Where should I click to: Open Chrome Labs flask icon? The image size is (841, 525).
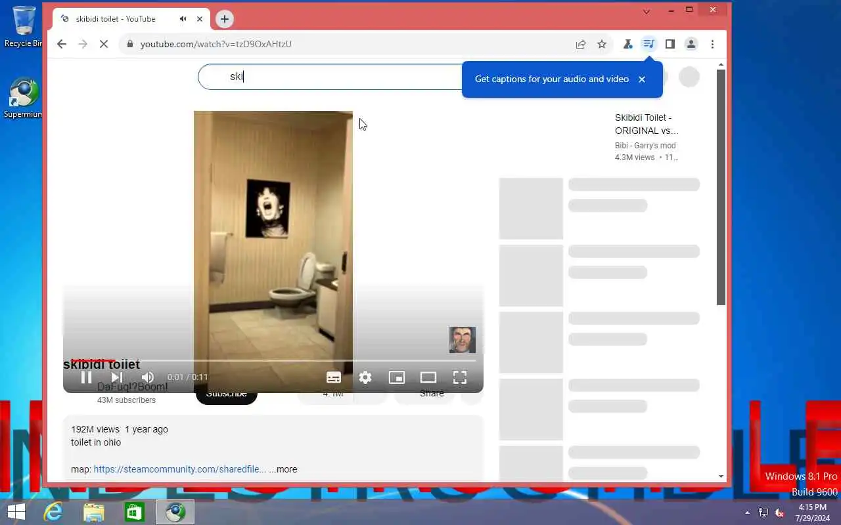point(627,44)
